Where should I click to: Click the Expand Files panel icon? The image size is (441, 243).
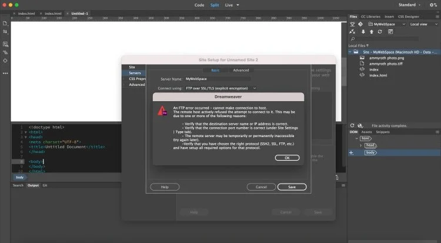(390, 32)
